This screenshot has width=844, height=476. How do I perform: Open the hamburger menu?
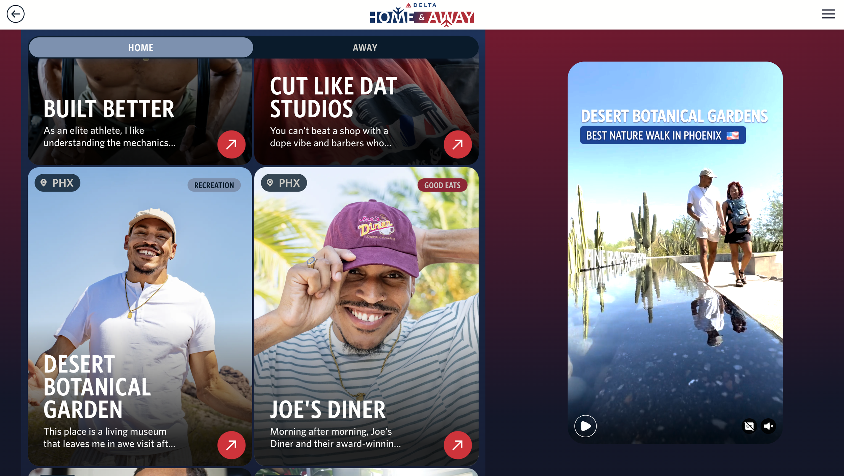[x=828, y=14]
